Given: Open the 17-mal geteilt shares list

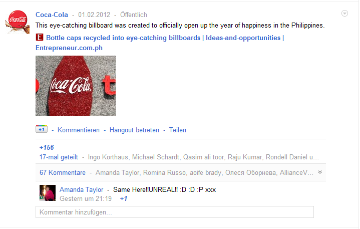Looking at the screenshot, I should pyautogui.click(x=59, y=157).
